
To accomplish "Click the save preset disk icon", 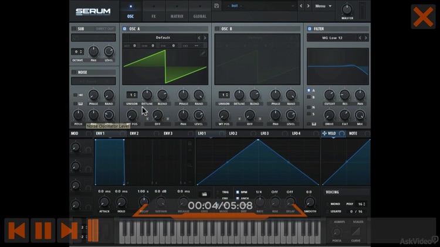I will [x=216, y=6].
